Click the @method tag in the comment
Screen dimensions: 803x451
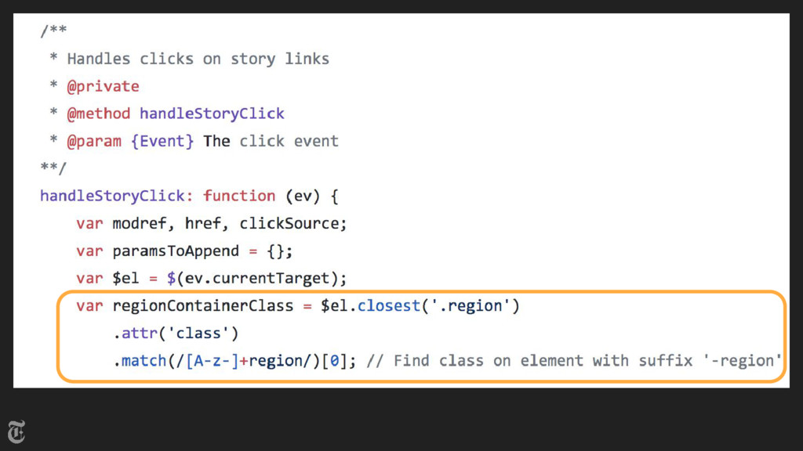coord(98,114)
